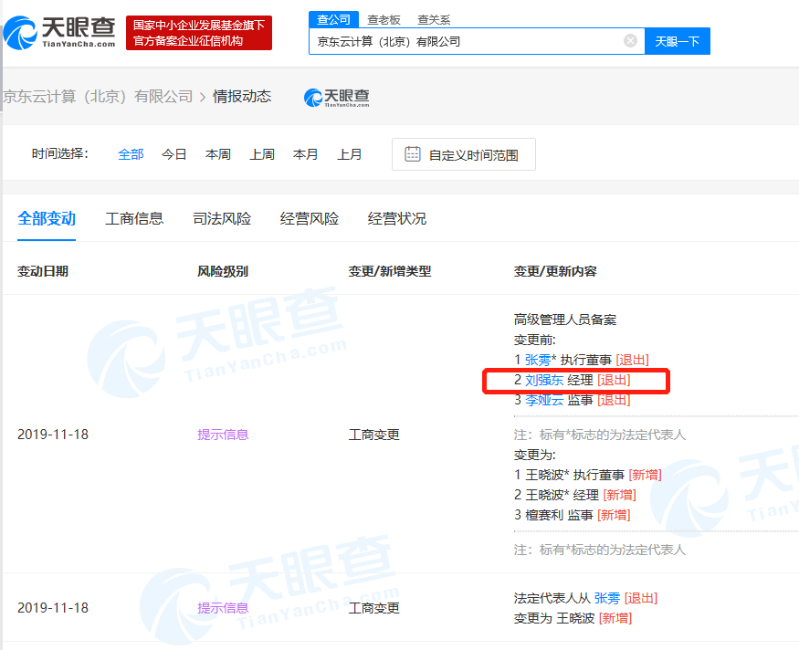Click into the company search input field
Screen dimensions: 799x650
point(466,41)
